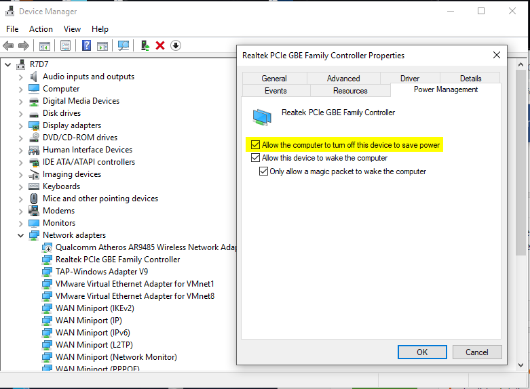Click the Modems category icon
The image size is (530, 389).
pos(34,210)
